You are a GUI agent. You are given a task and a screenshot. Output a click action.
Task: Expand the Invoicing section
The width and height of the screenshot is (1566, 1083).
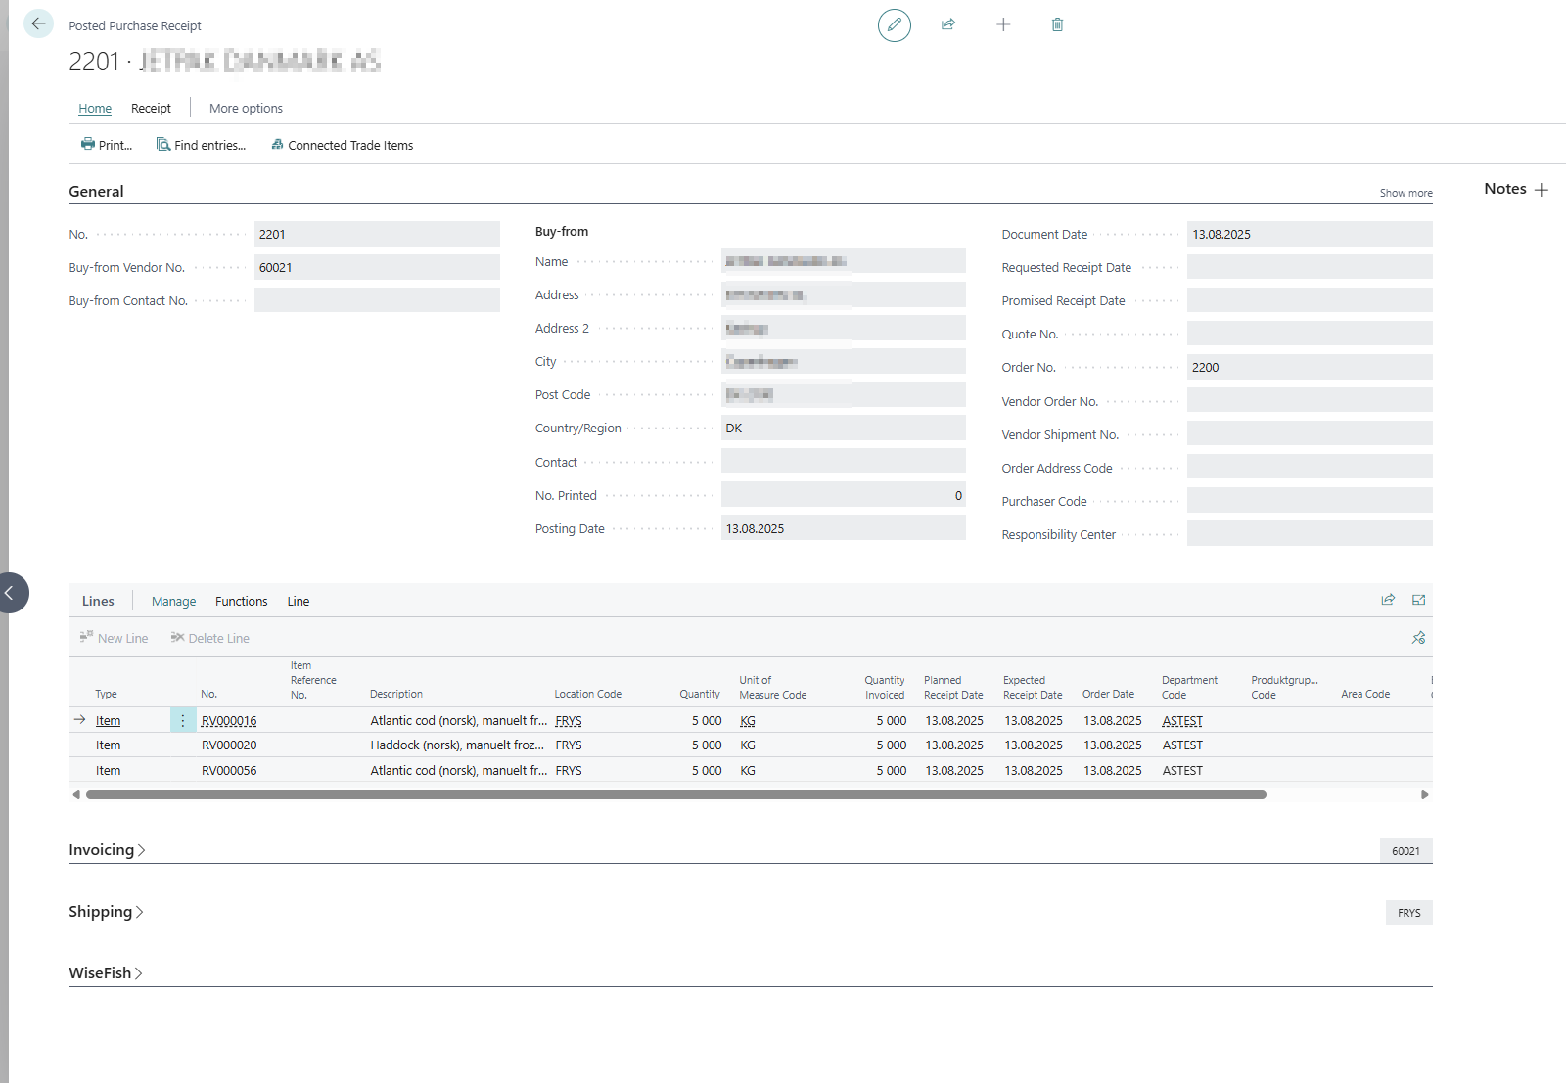point(106,850)
